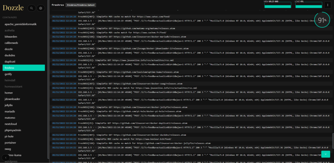Select the bitwarden container
The width and height of the screenshot is (334, 163).
(x=11, y=37)
